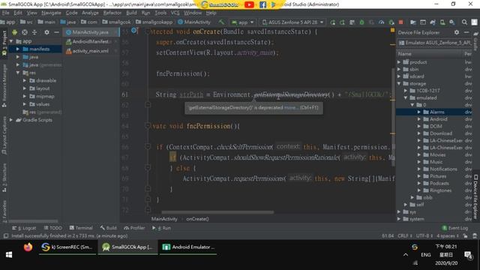Switch to AndroidManifest editor tab
This screenshot has height=270, width=480.
coord(91,41)
